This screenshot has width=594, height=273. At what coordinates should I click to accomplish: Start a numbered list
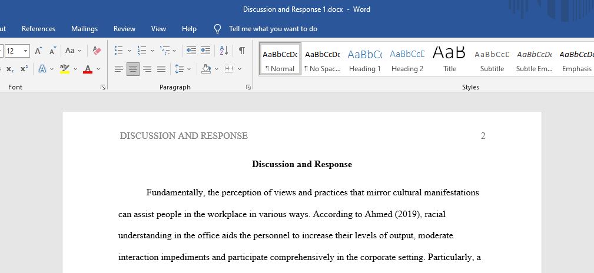point(142,51)
